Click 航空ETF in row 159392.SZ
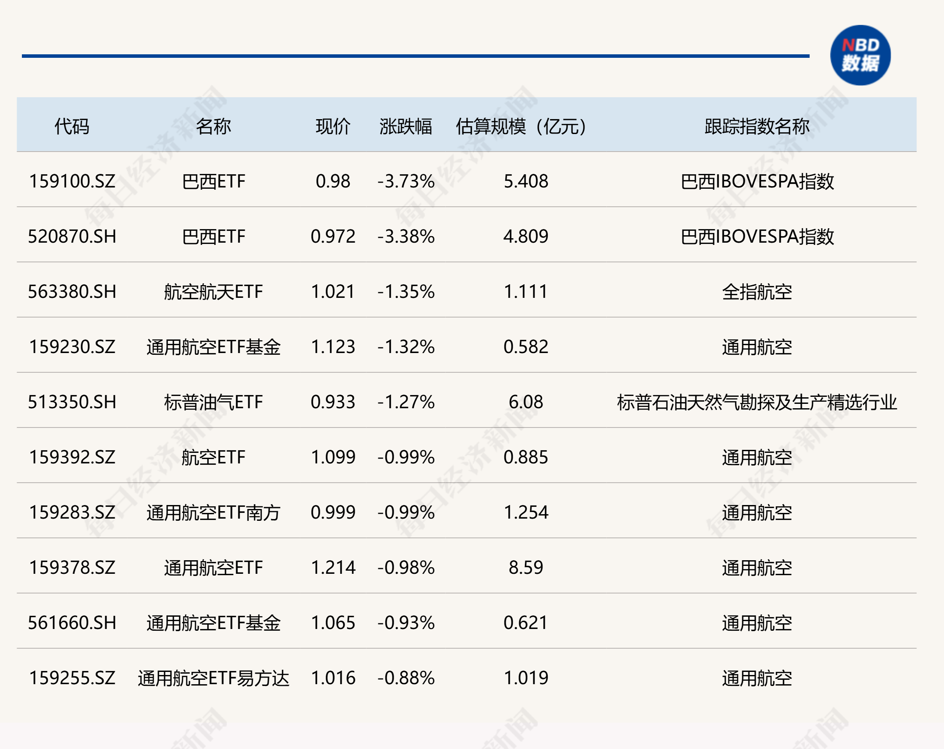This screenshot has height=749, width=944. 213,457
